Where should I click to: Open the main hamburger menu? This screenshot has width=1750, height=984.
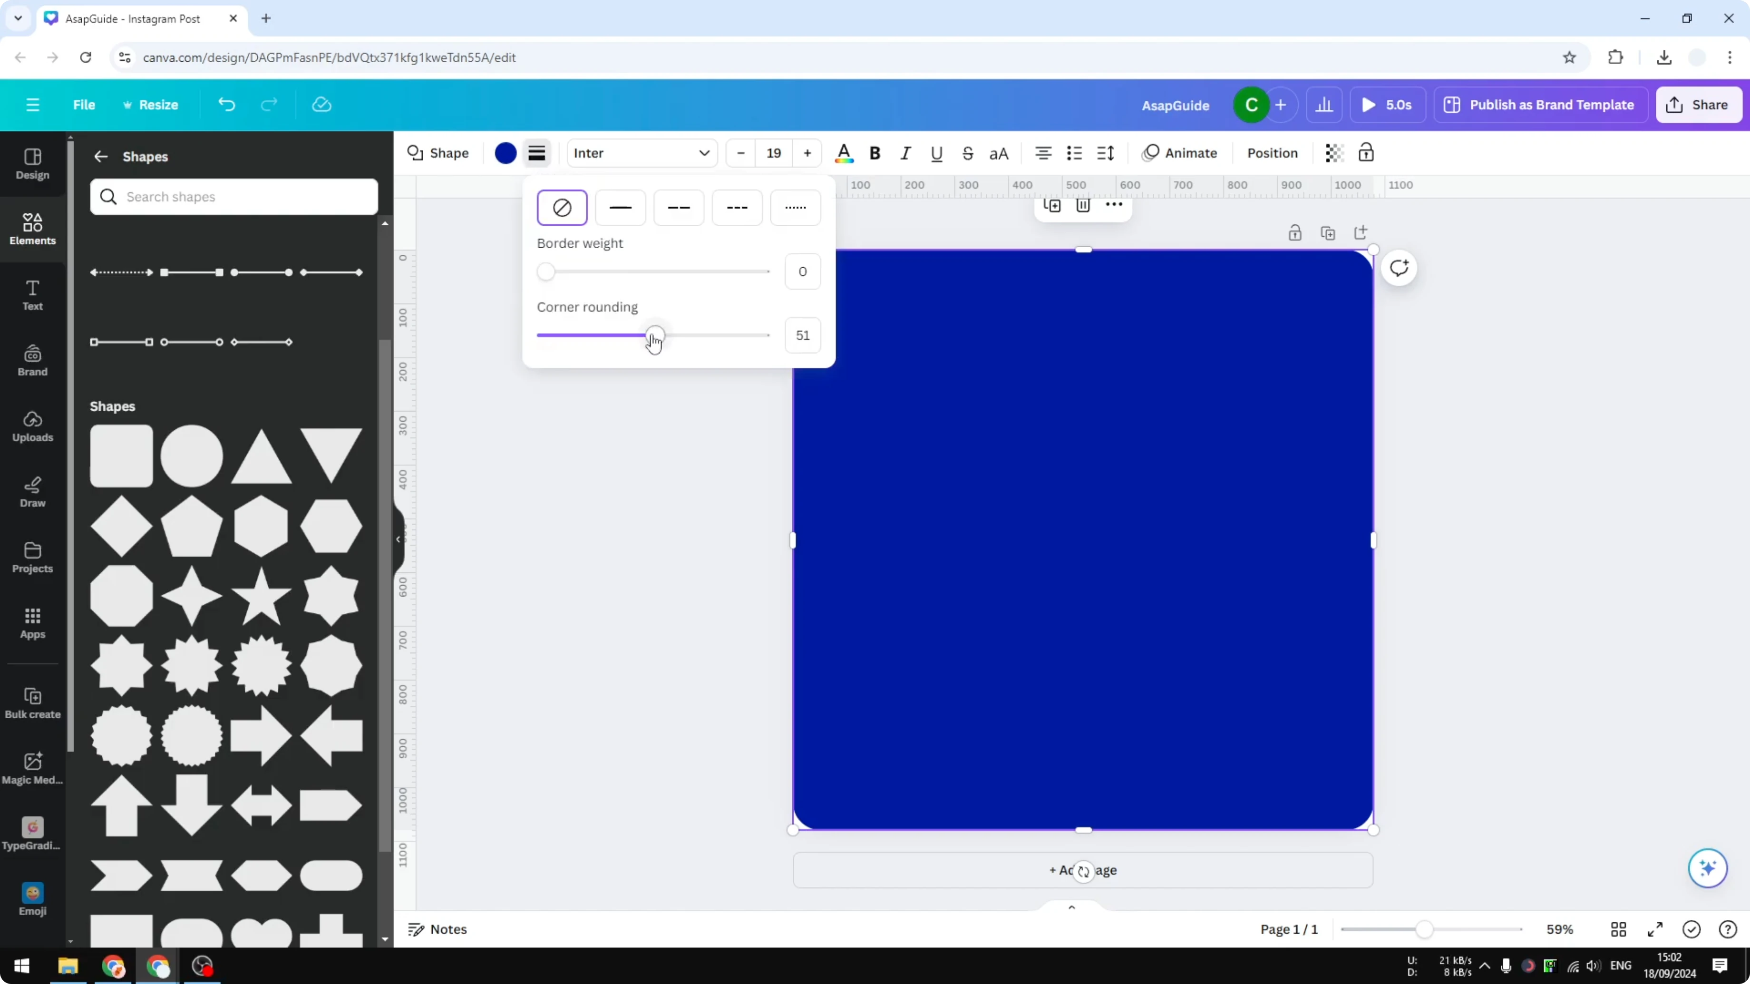(x=33, y=105)
